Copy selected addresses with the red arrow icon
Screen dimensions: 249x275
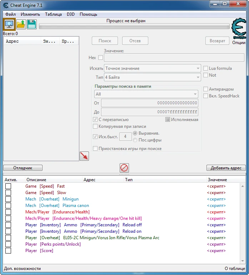tap(84, 156)
